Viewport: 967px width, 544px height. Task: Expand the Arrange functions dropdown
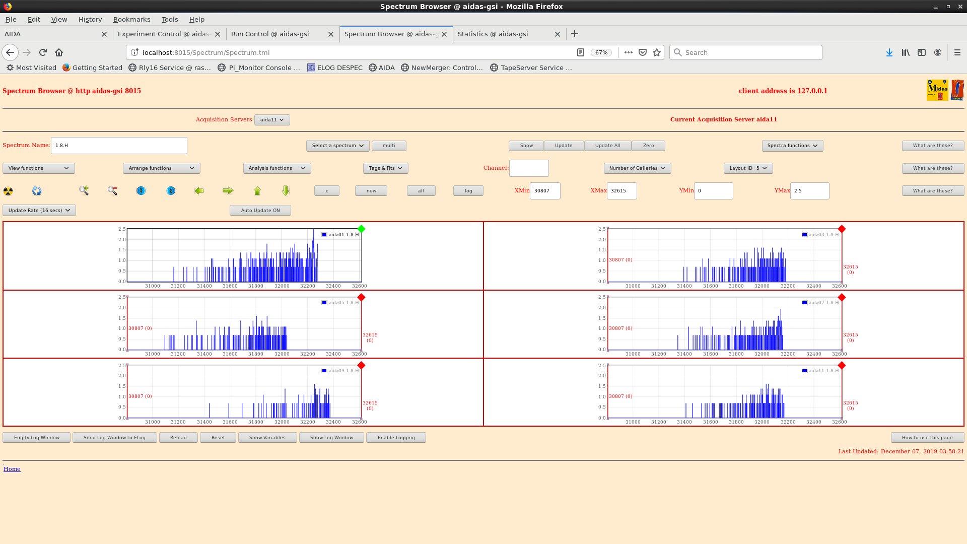coord(162,168)
